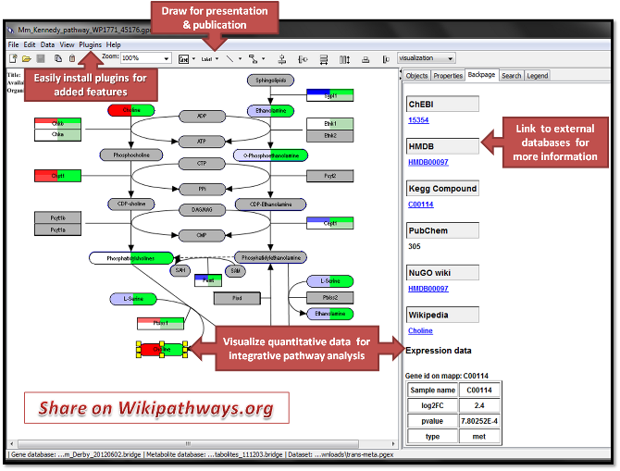
Task: Open the Zoom percentage dropdown
Action: click(x=166, y=58)
